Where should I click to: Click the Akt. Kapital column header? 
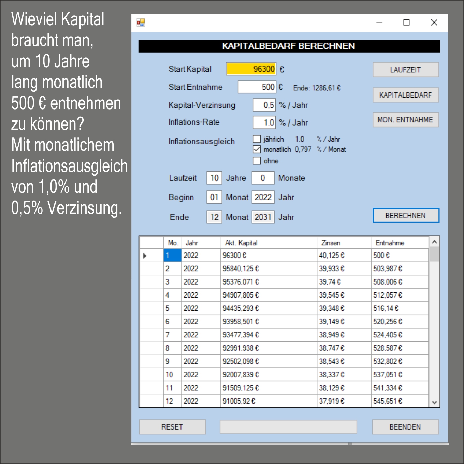point(268,243)
